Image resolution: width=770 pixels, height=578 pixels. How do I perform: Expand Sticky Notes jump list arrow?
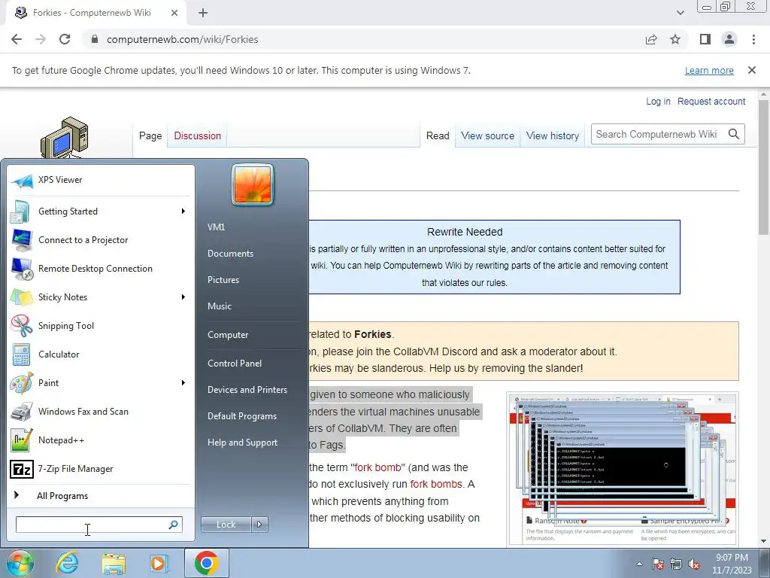pos(183,297)
